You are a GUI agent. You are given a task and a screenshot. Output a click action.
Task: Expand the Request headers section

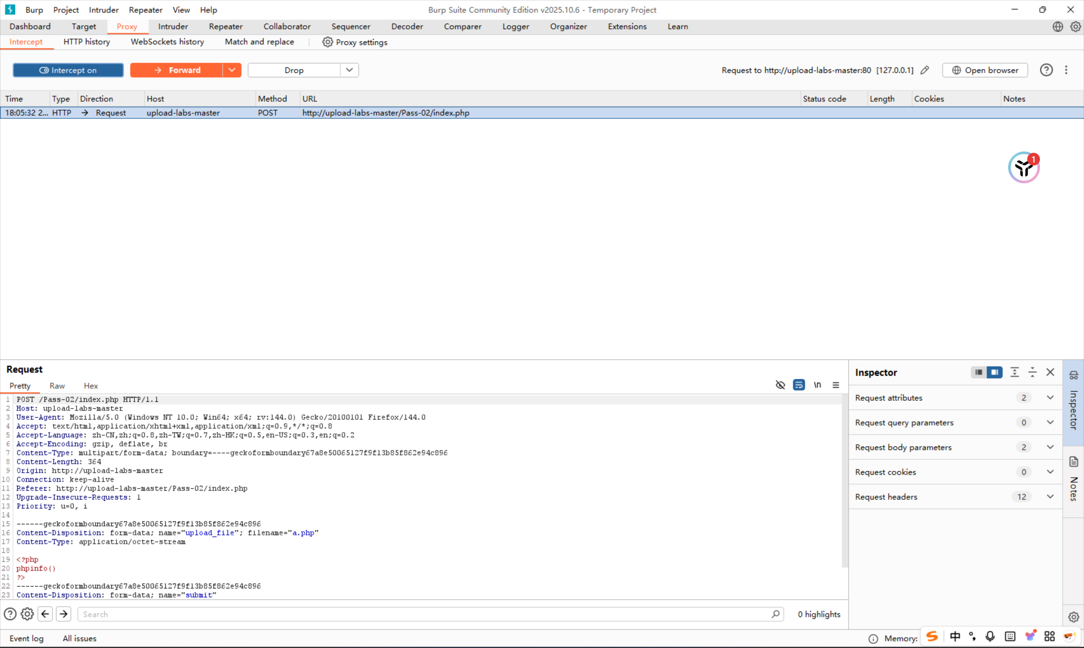coord(1050,497)
